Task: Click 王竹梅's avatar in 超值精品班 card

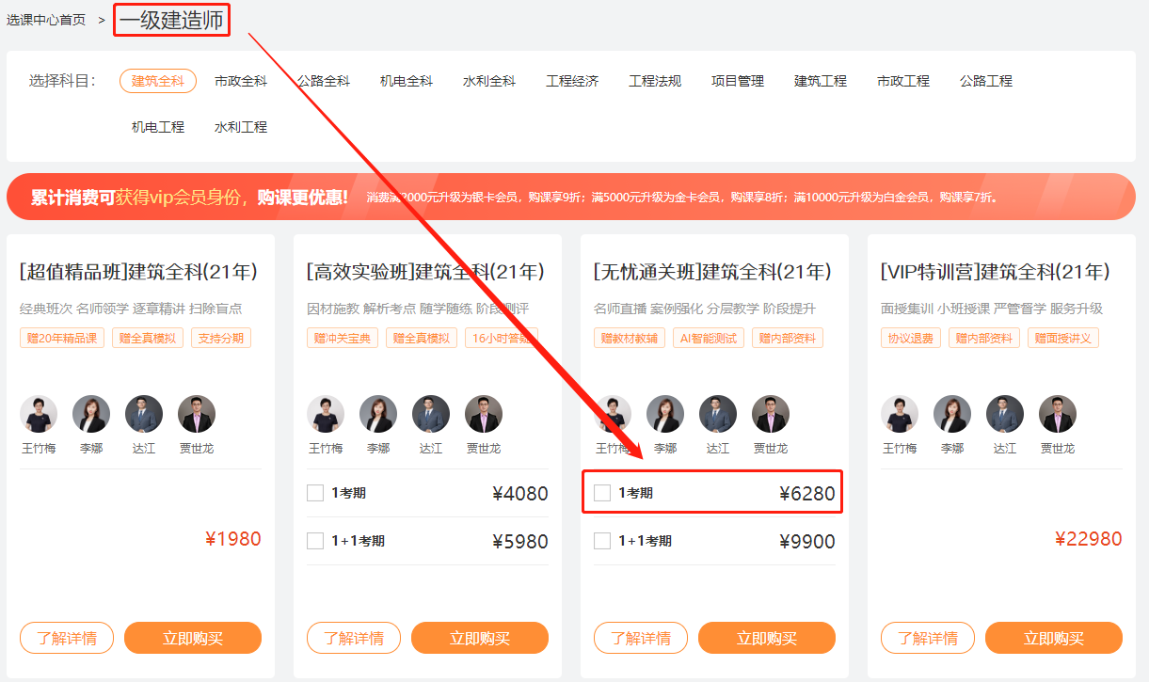Action: pos(39,414)
